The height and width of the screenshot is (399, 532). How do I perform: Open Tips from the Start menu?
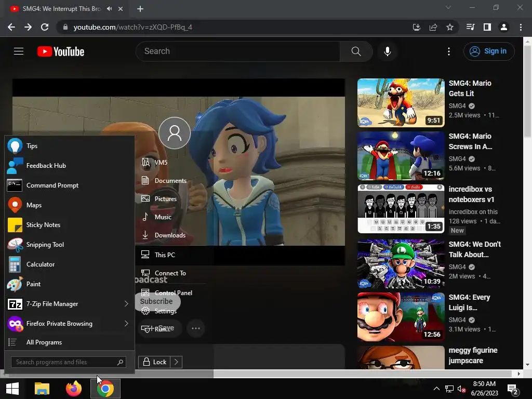coord(70,146)
